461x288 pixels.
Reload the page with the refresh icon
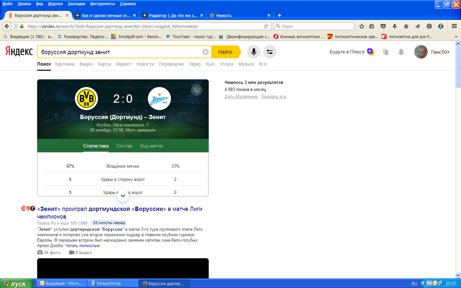[x=266, y=26]
